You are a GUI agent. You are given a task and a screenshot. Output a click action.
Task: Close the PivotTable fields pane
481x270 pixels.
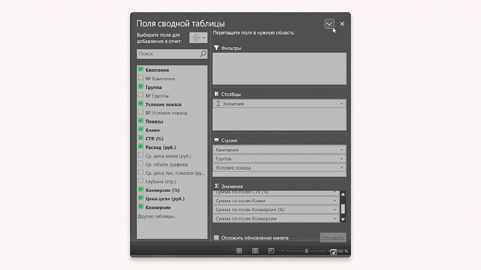point(343,24)
